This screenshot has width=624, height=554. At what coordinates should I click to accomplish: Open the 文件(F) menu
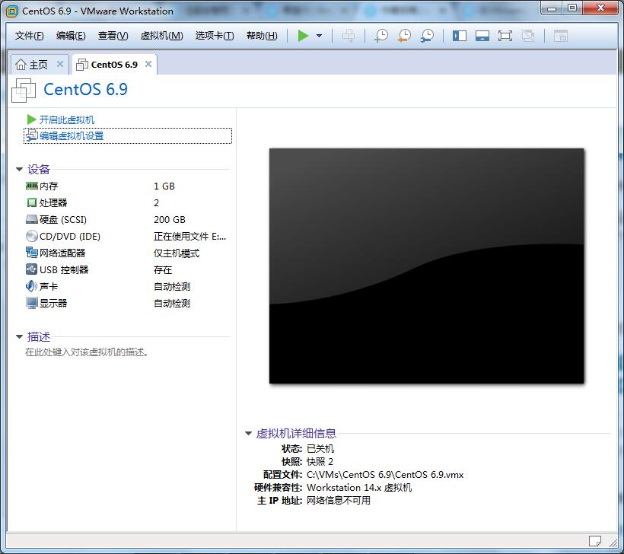tap(29, 36)
